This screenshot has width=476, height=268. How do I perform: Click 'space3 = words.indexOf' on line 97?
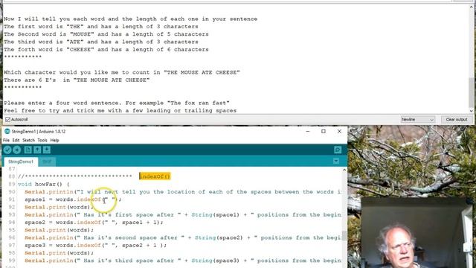click(62, 245)
